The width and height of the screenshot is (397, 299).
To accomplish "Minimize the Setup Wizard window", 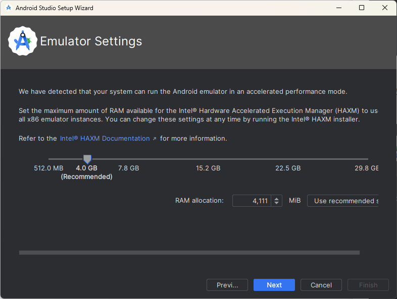I will coord(339,8).
